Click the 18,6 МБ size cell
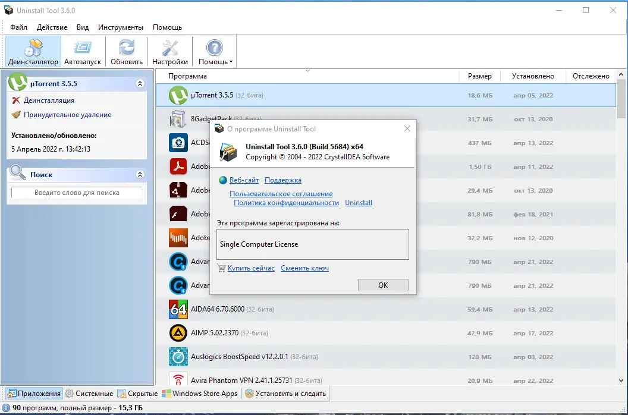Screen dimensions: 628x415 (480, 95)
